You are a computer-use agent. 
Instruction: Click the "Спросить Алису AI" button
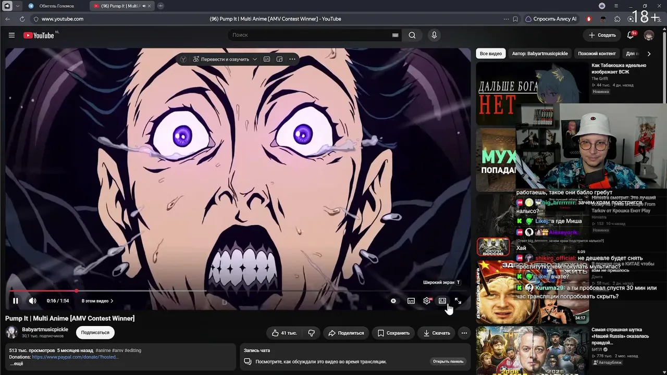(551, 19)
